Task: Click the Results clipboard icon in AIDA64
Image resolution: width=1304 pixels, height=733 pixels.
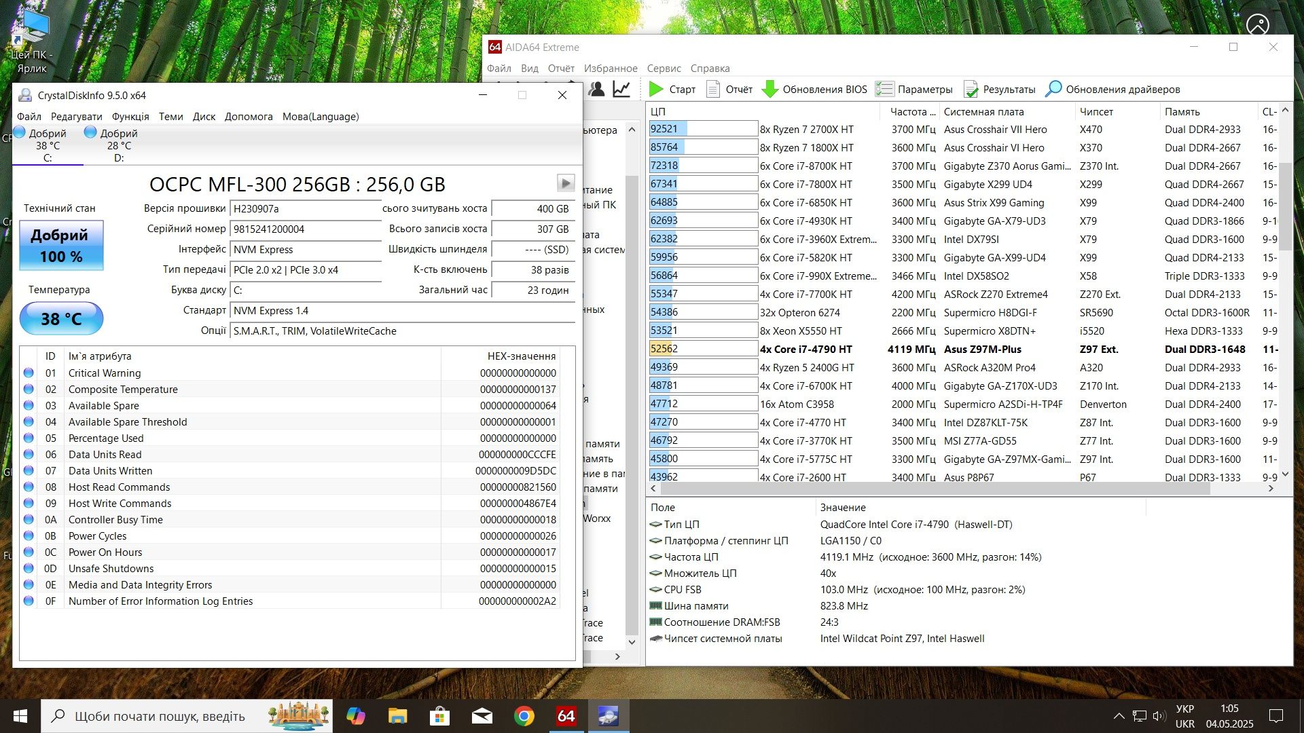Action: [971, 89]
